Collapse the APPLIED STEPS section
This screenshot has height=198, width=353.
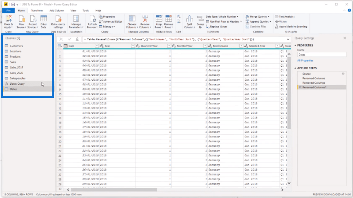point(295,68)
